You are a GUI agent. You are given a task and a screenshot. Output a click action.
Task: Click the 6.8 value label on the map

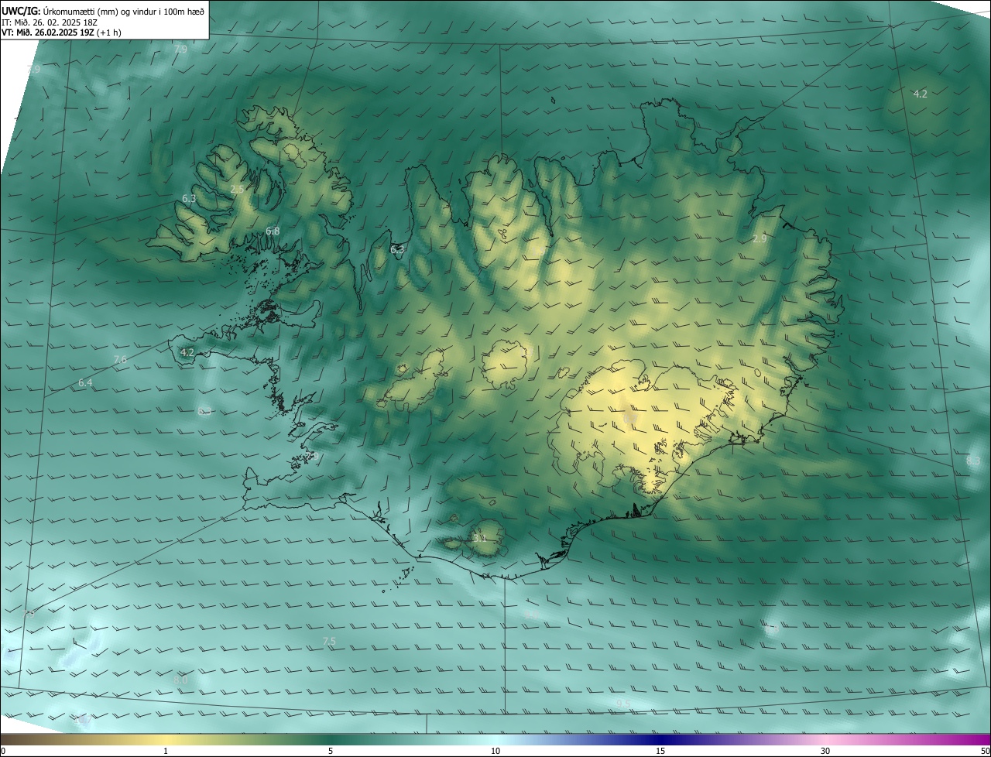[273, 231]
